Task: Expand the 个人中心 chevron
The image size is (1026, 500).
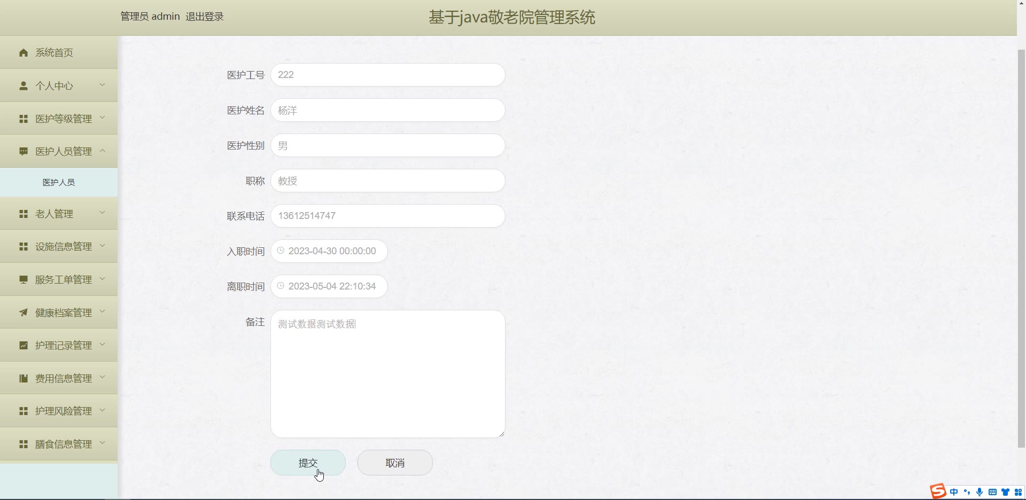Action: click(x=102, y=85)
